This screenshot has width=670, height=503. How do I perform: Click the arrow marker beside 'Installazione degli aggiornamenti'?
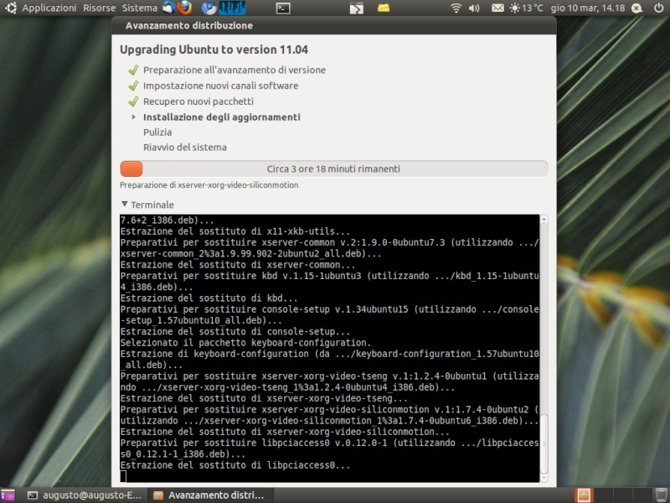tap(134, 117)
